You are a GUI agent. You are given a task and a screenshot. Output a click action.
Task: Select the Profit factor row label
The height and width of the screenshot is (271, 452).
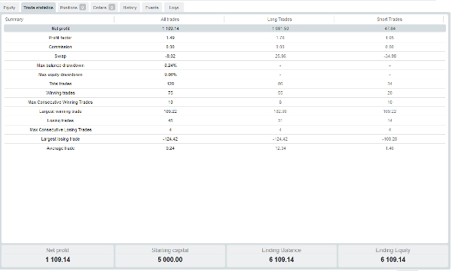pyautogui.click(x=60, y=38)
